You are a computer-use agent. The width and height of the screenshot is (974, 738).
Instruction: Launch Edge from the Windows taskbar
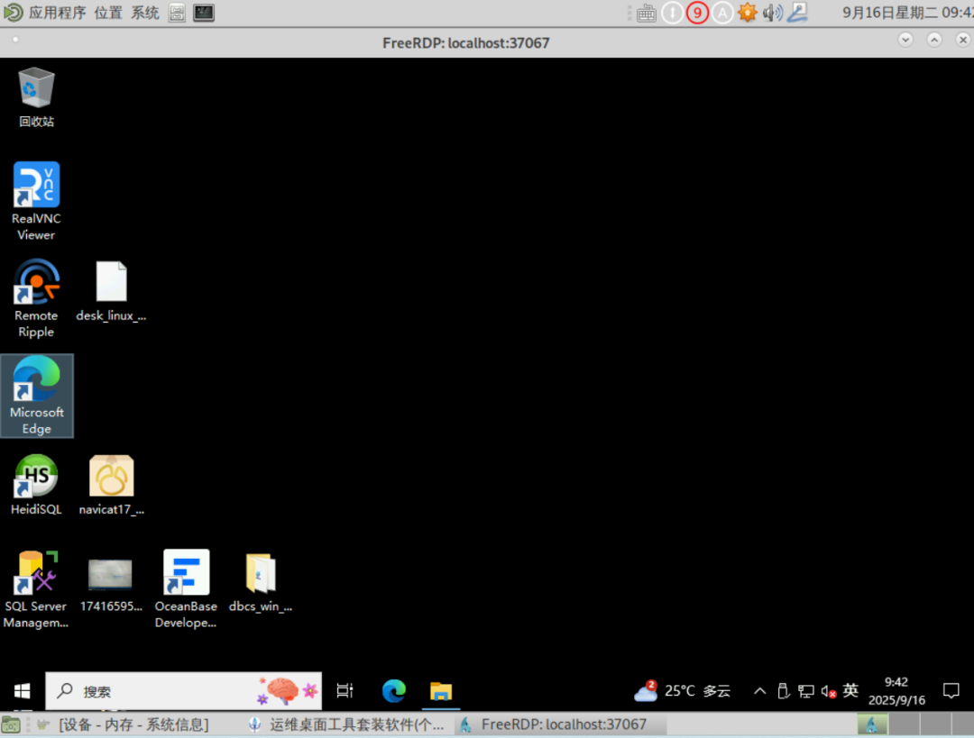393,691
